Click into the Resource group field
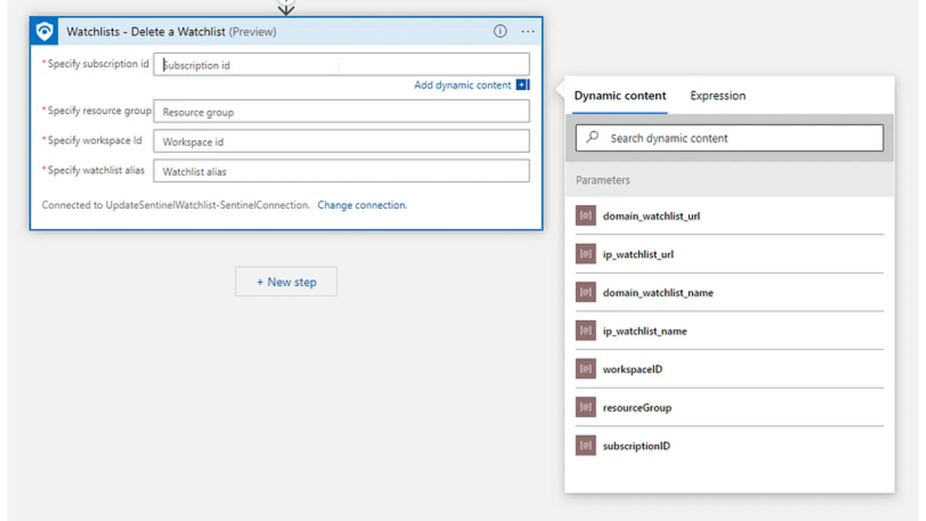926x521 pixels. pos(341,112)
